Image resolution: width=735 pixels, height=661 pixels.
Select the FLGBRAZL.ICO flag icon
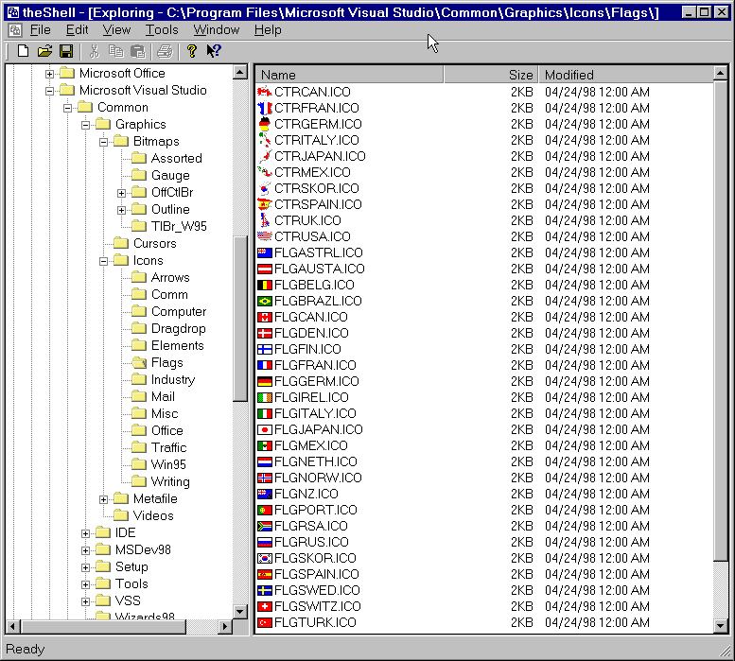tap(265, 301)
